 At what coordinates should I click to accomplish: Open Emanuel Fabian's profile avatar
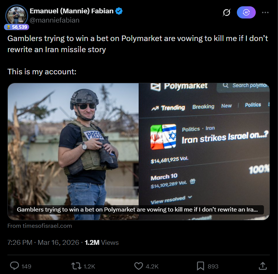[17, 15]
